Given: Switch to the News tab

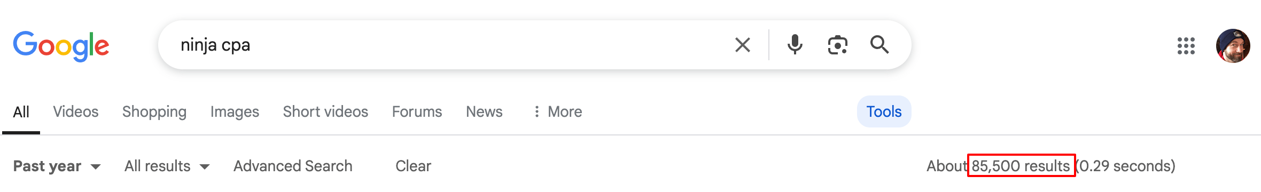Looking at the screenshot, I should [x=484, y=111].
